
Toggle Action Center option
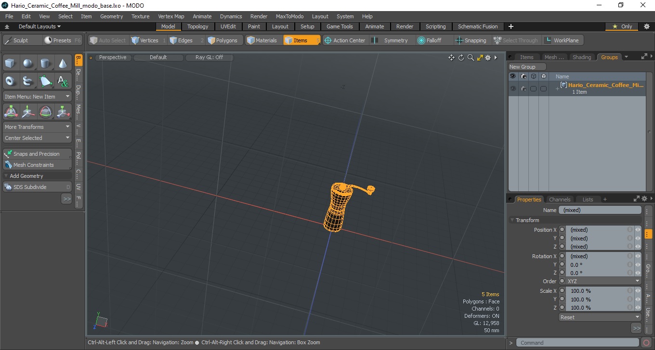345,40
